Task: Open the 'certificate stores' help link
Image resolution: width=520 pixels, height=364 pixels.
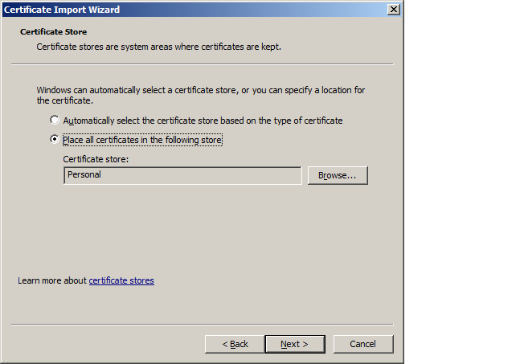Action: pos(121,280)
